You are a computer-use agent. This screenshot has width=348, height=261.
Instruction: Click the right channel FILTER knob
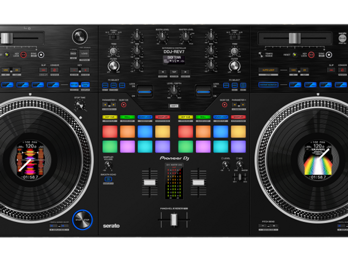click(235, 66)
